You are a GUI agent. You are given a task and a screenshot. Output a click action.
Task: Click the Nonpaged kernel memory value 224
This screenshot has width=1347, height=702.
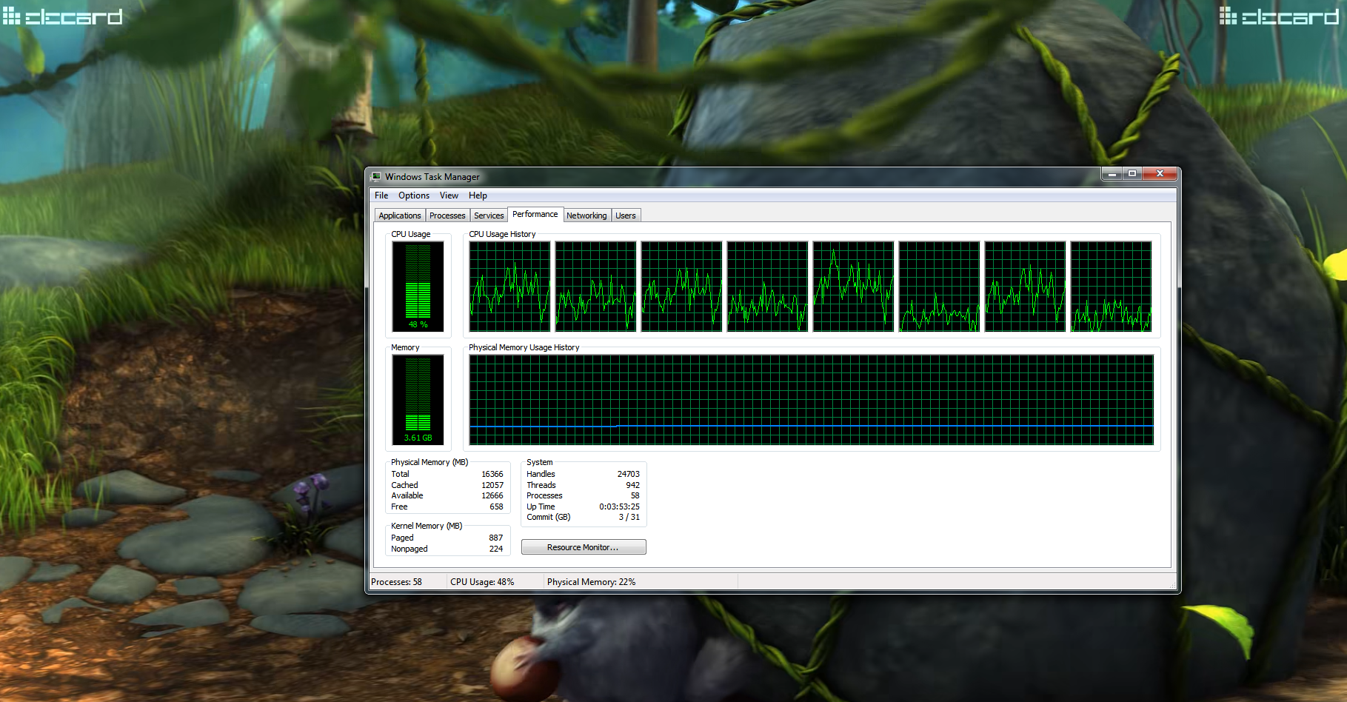tap(496, 549)
